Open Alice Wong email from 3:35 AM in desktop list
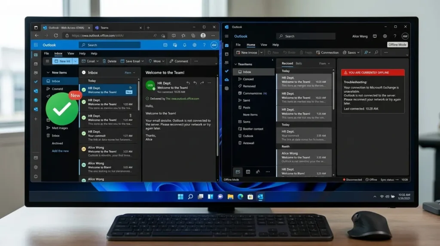 (304, 157)
